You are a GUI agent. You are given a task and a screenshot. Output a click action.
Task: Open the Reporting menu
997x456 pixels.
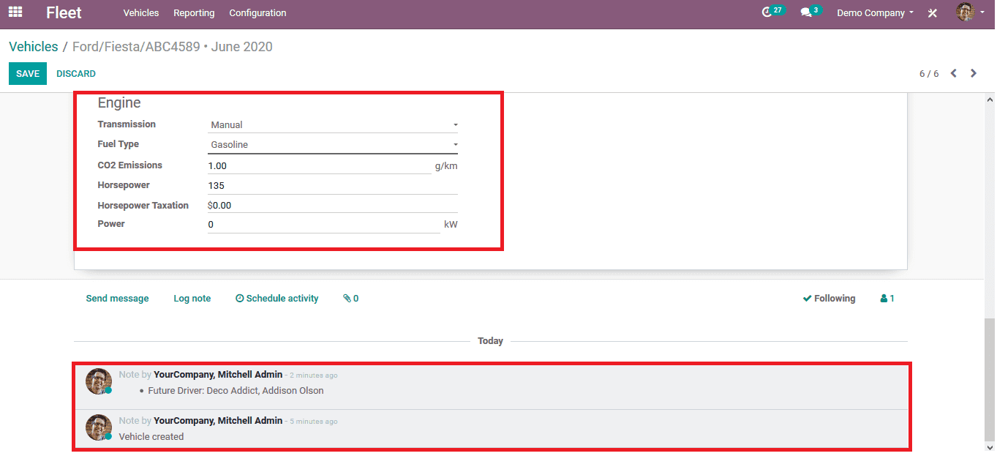point(194,13)
